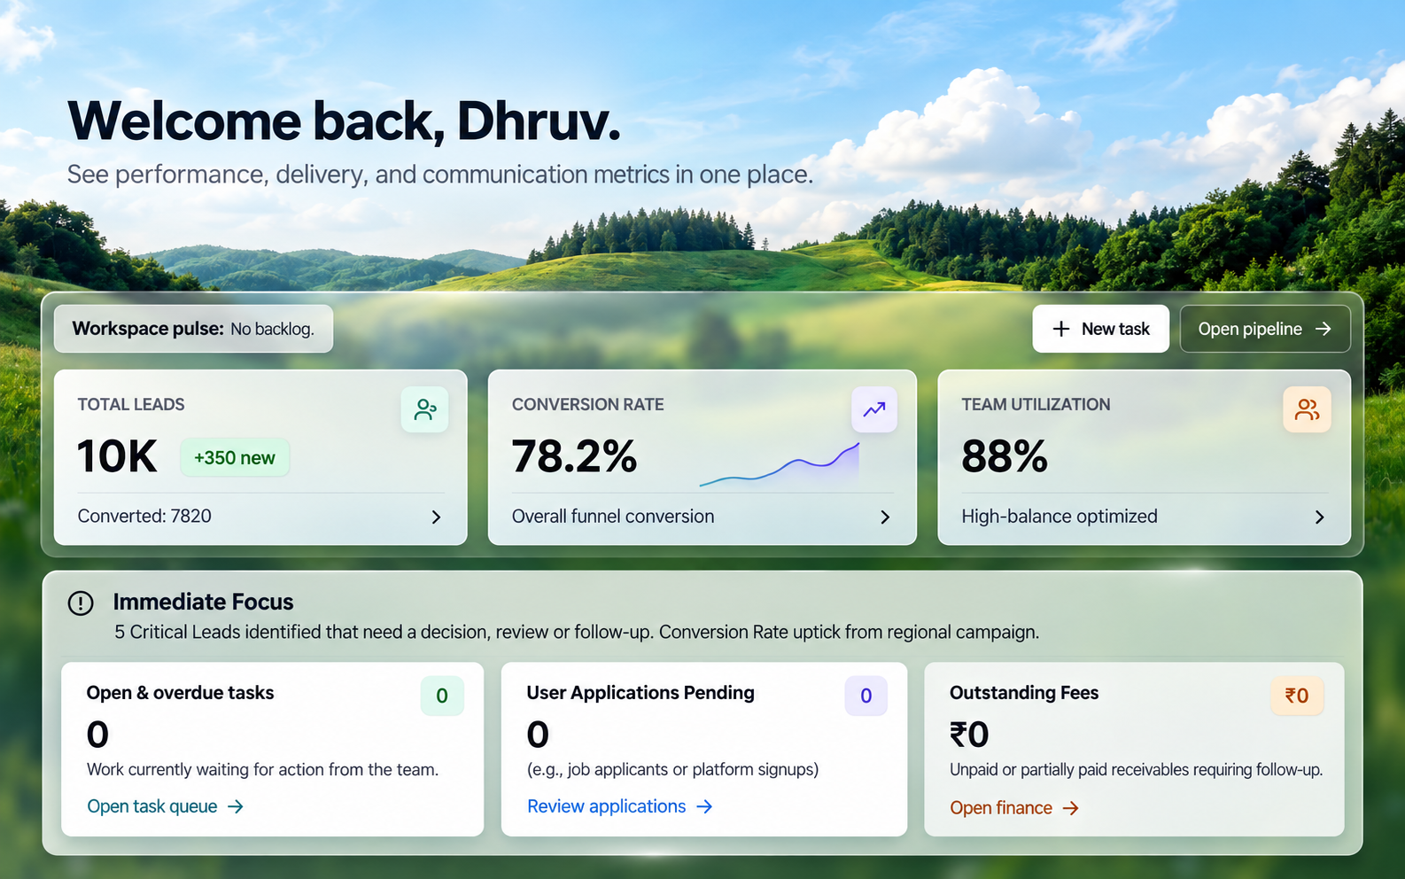Screen dimensions: 1405x879
Task: Click the 10K total leads value
Action: pos(117,457)
